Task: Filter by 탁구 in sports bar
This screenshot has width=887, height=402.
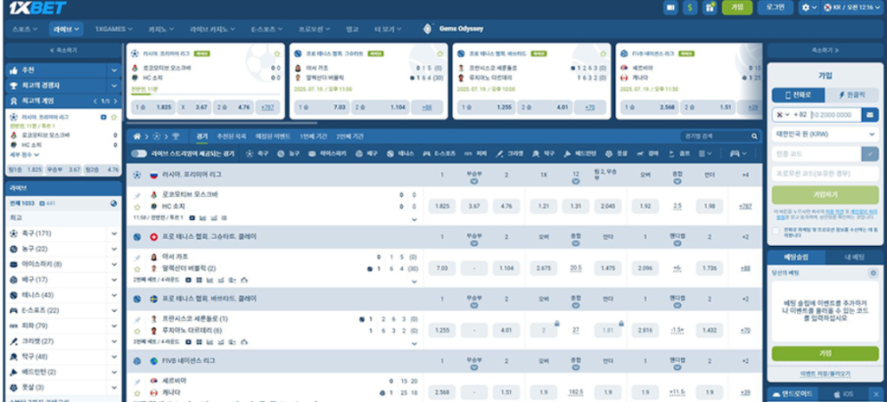Action: (x=543, y=153)
